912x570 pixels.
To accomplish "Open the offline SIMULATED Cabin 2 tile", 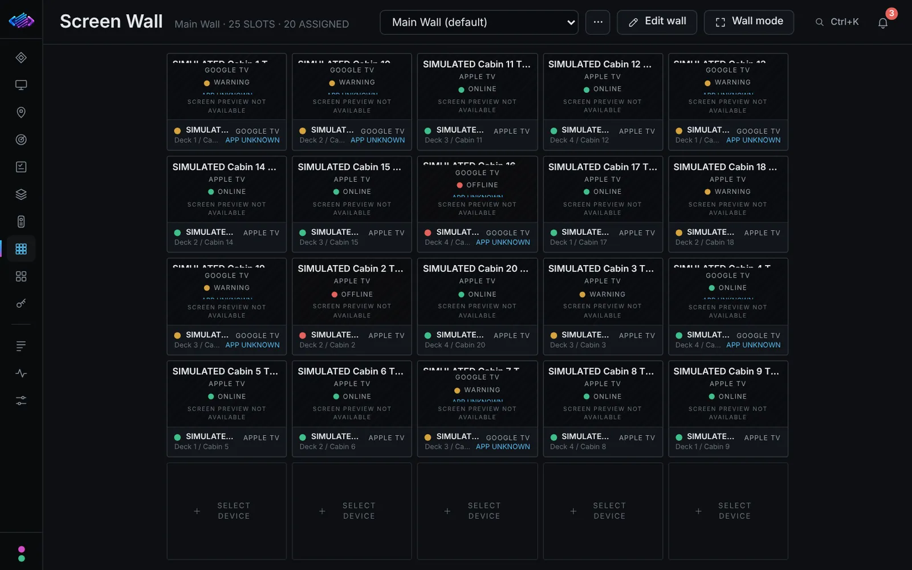I will coord(352,306).
